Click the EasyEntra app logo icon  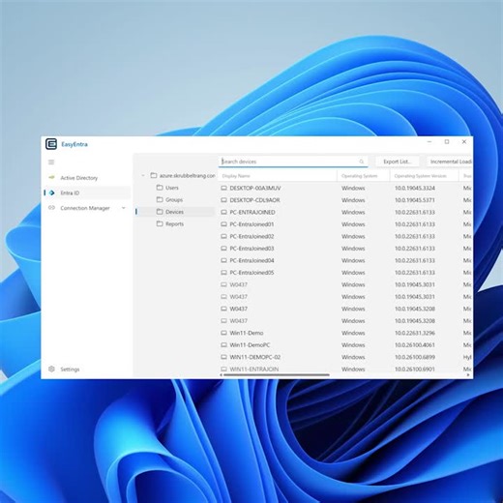point(51,144)
